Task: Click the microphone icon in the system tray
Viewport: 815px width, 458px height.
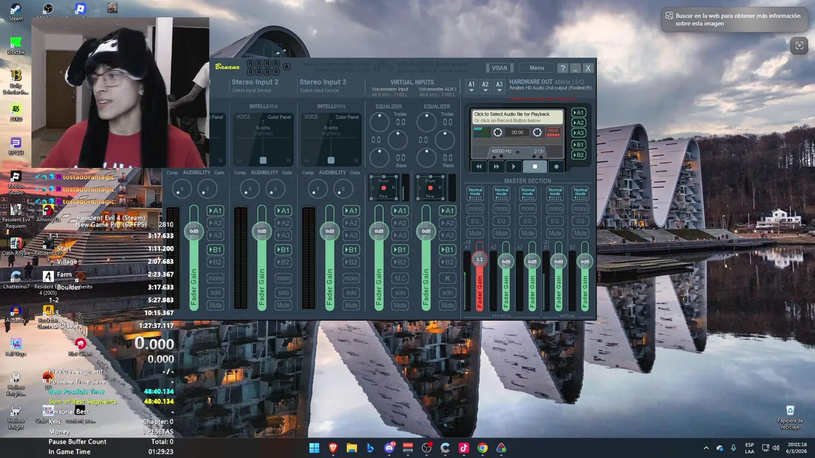Action: pyautogui.click(x=733, y=448)
